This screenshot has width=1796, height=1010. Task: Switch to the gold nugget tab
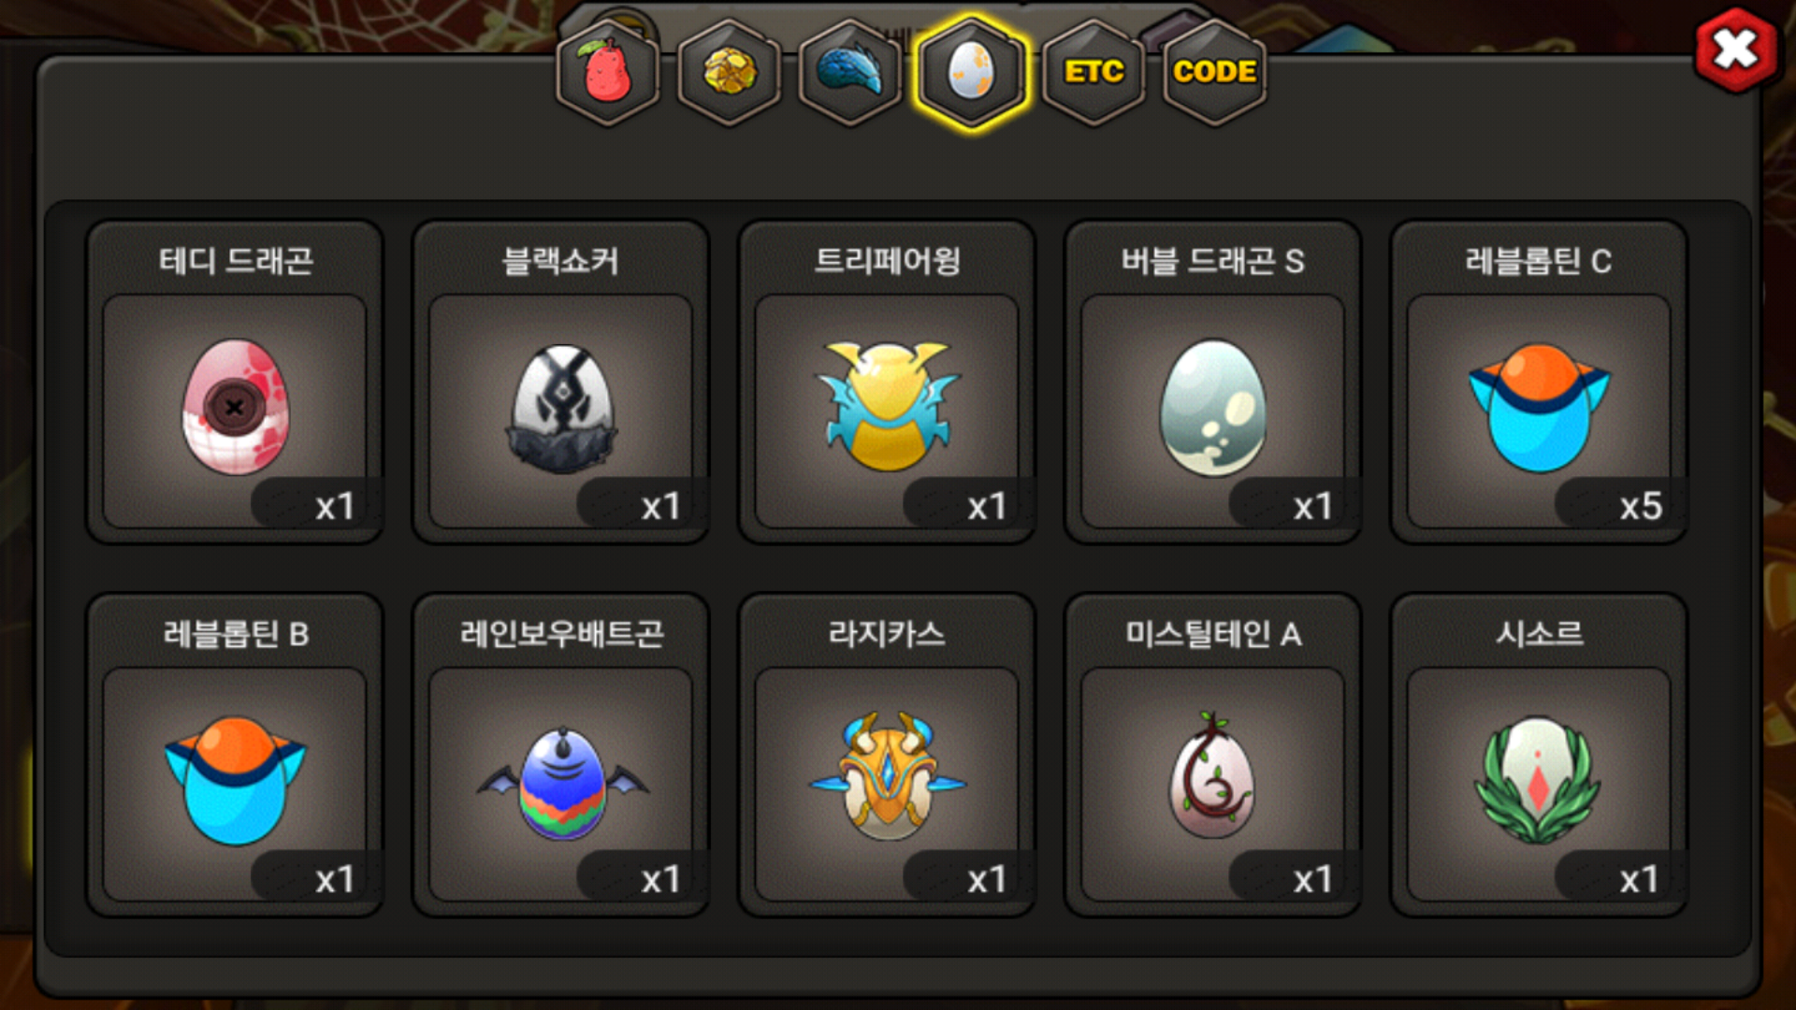tap(730, 72)
